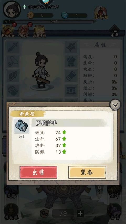The width and height of the screenshot is (126, 224).
Task: Tap the player avatar portrait
Action: click(x=12, y=9)
